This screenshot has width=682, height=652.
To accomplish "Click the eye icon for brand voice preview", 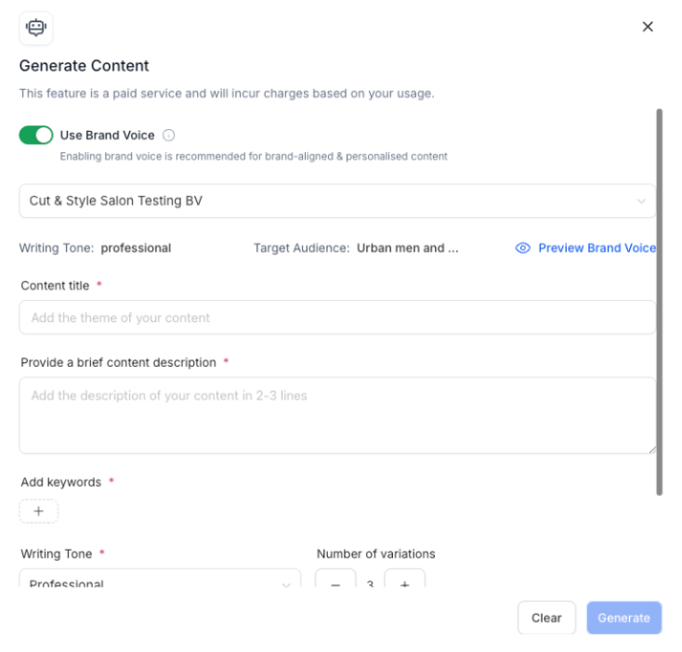I will tap(522, 248).
